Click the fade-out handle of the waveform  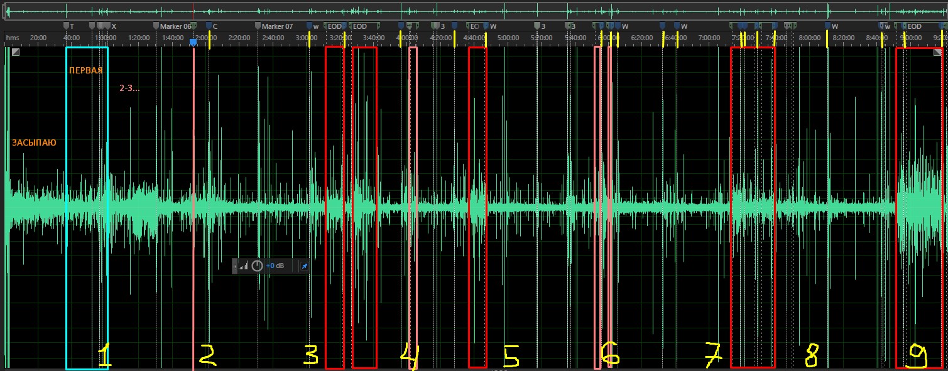(x=939, y=53)
